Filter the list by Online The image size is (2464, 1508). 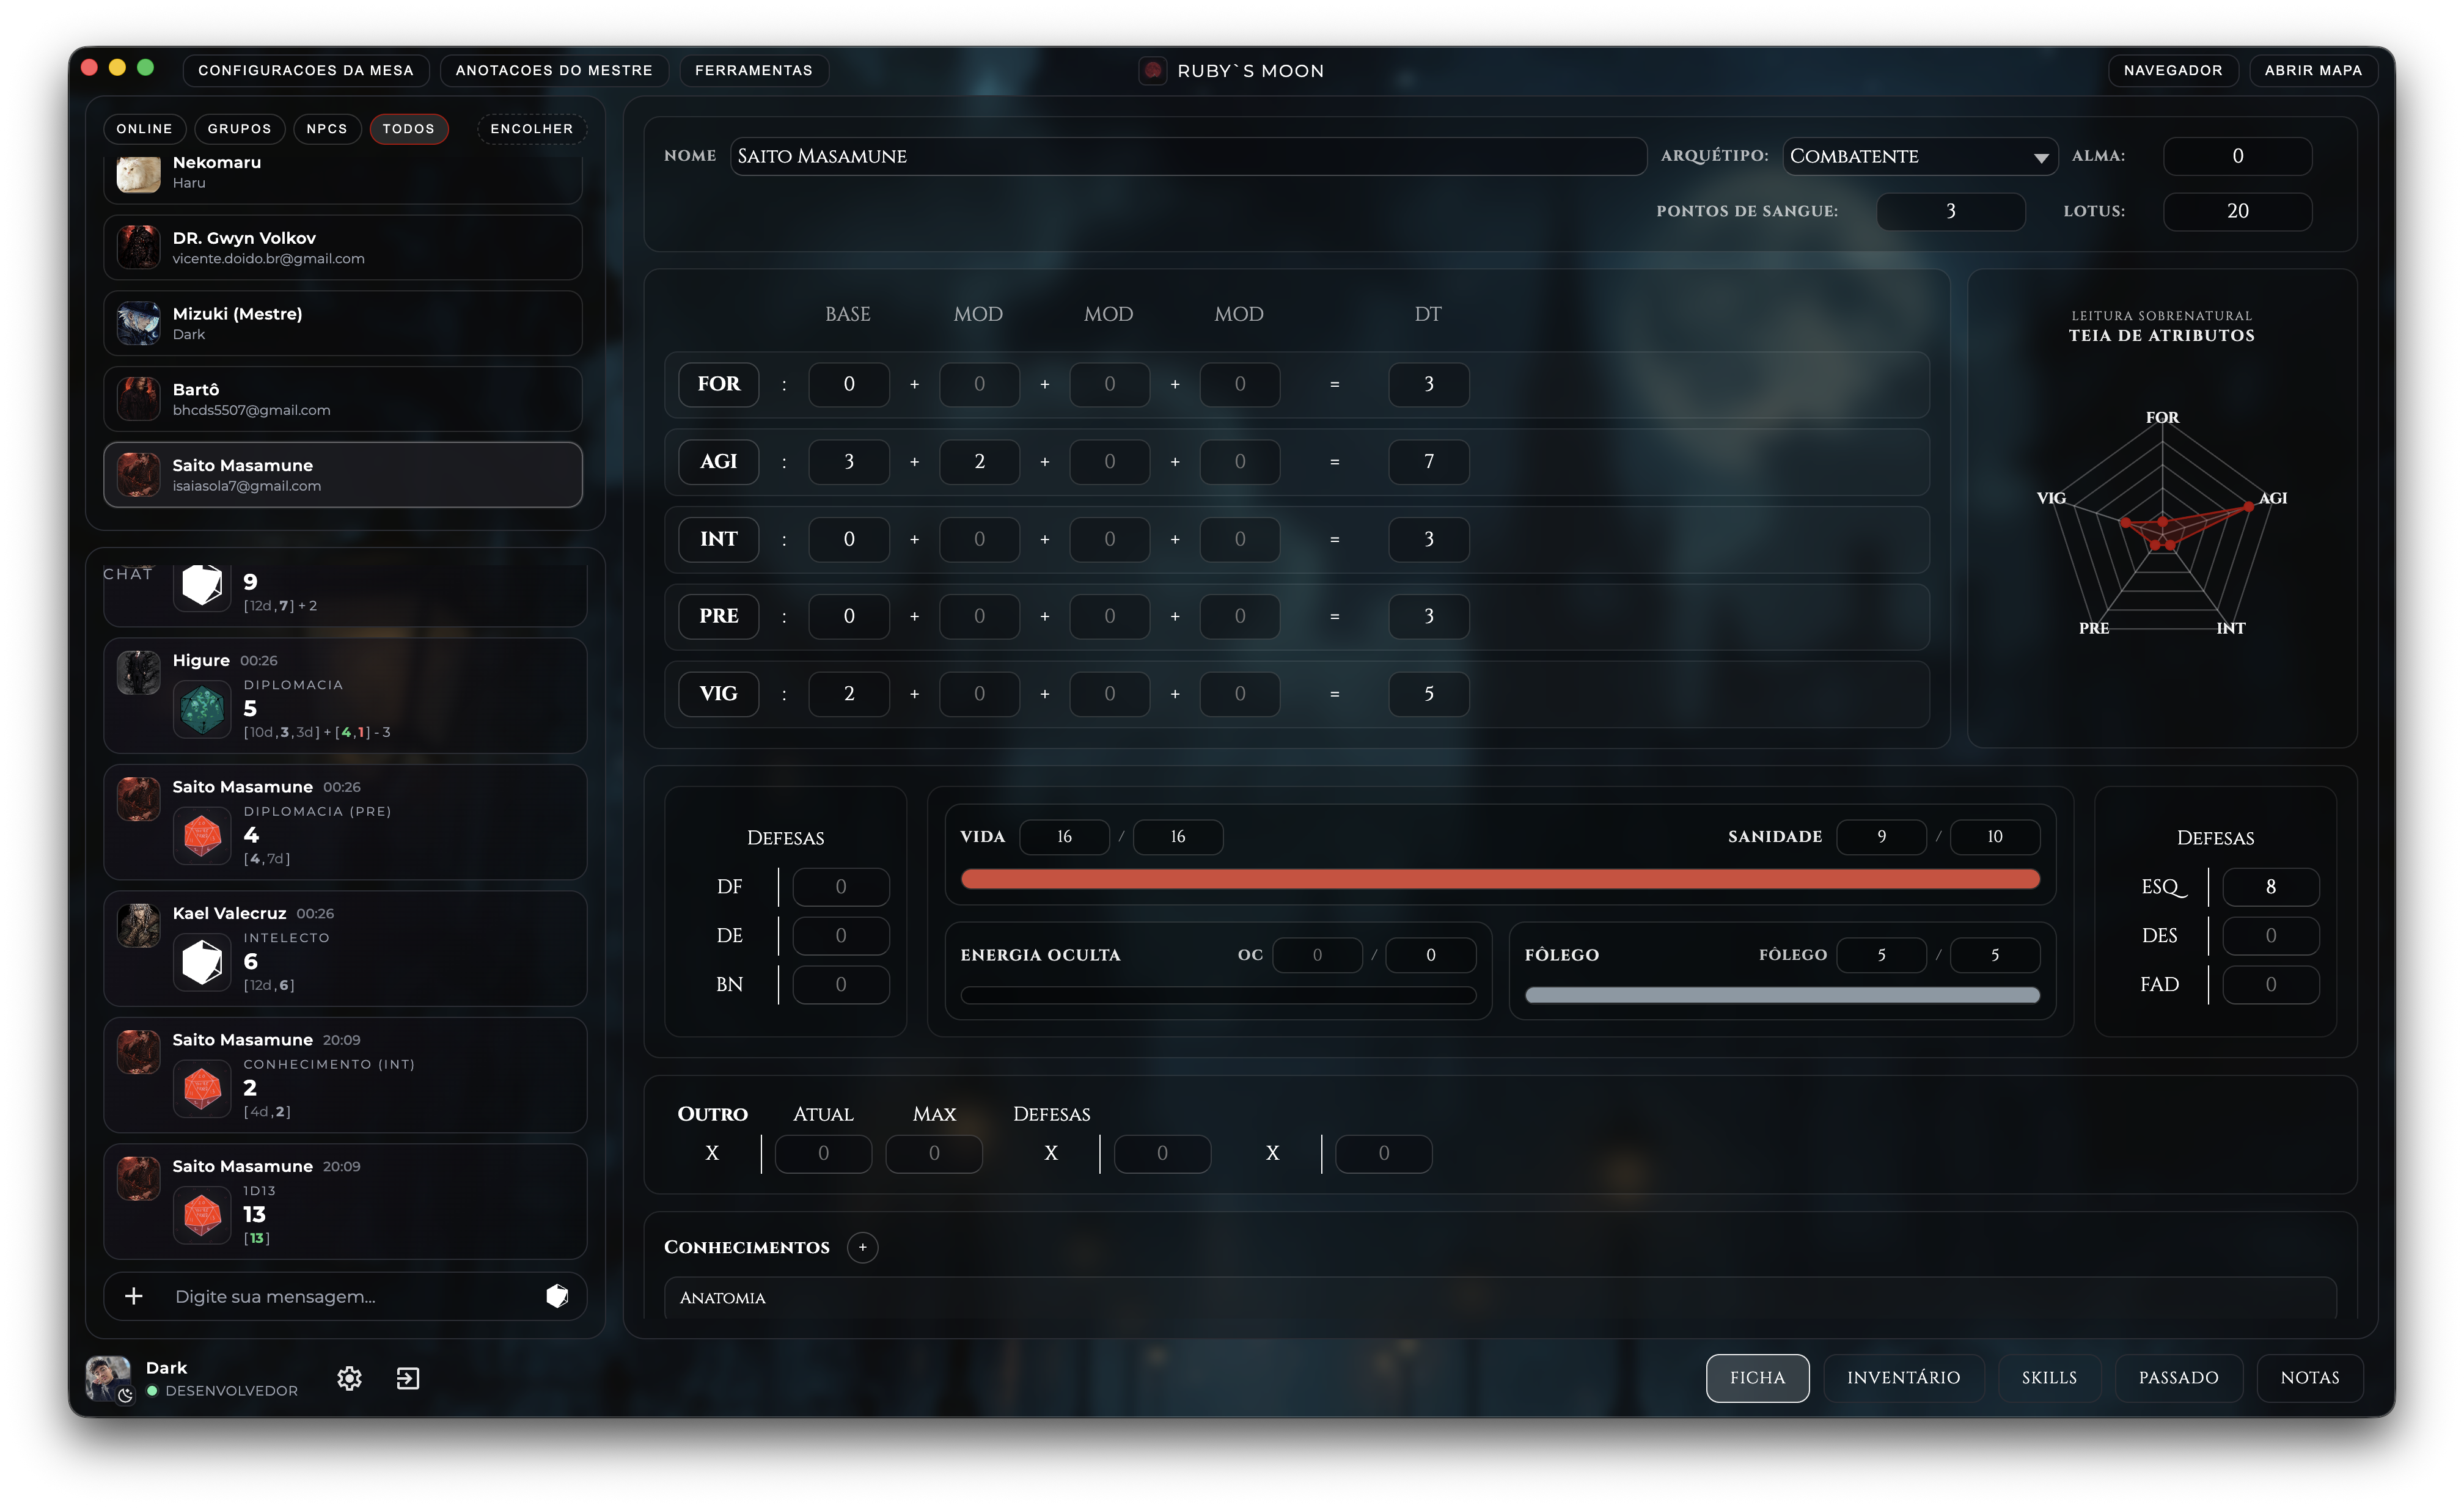tap(144, 129)
